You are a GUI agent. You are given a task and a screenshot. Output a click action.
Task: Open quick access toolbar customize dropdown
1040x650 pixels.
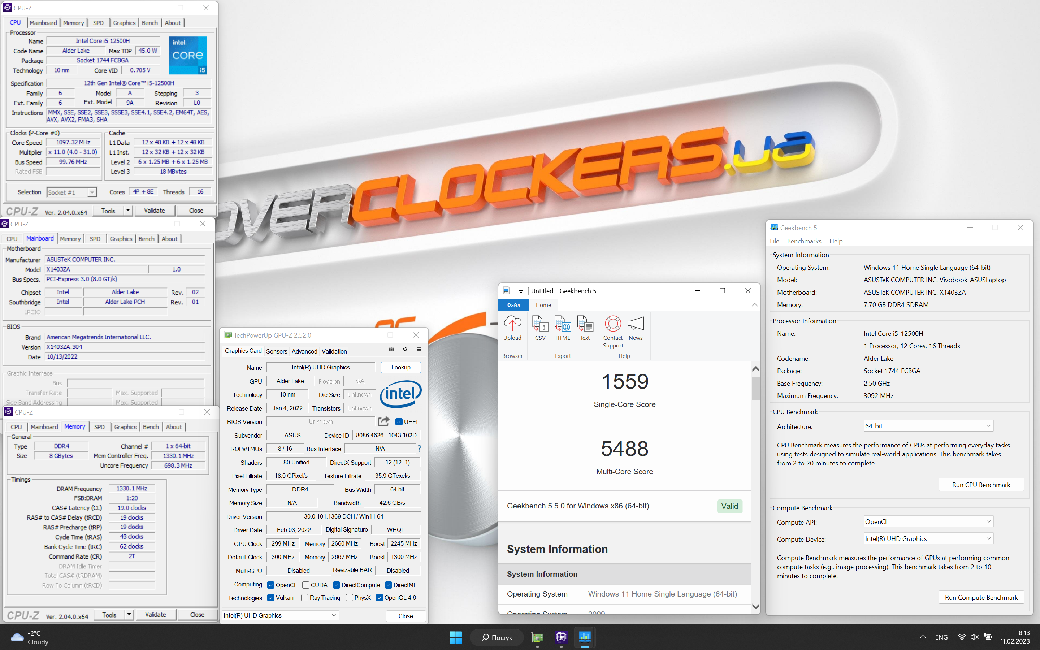(x=520, y=291)
